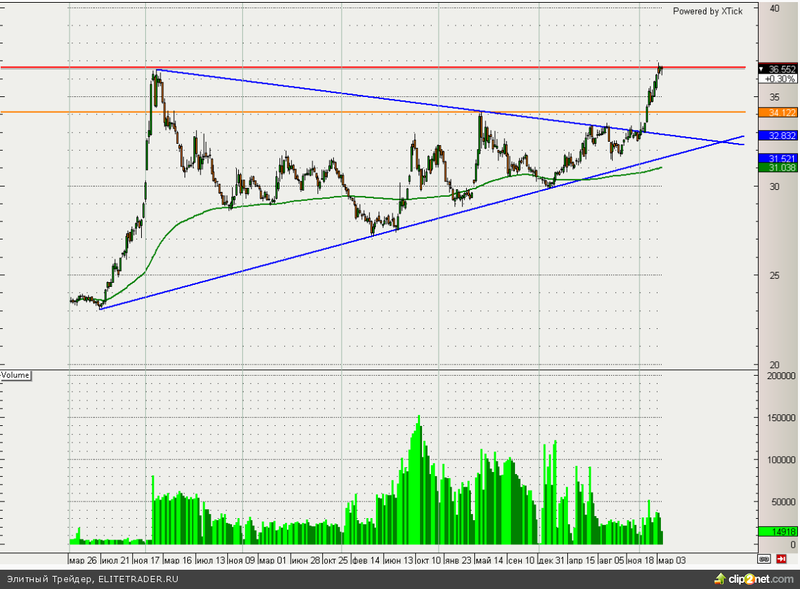Click the мар 03 date on time axis
The image size is (800, 589).
[673, 560]
